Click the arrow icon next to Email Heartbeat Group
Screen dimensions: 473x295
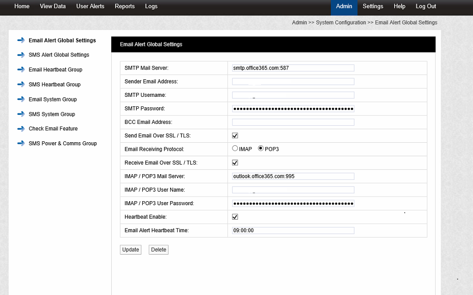click(x=21, y=70)
